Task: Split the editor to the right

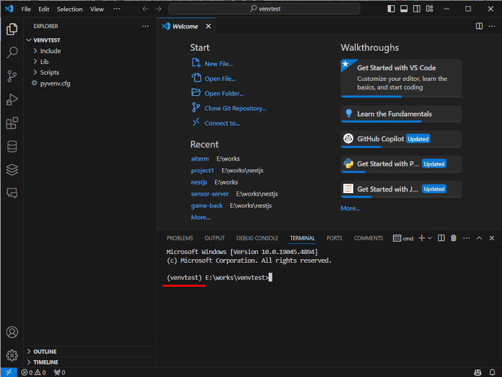Action: [x=479, y=26]
